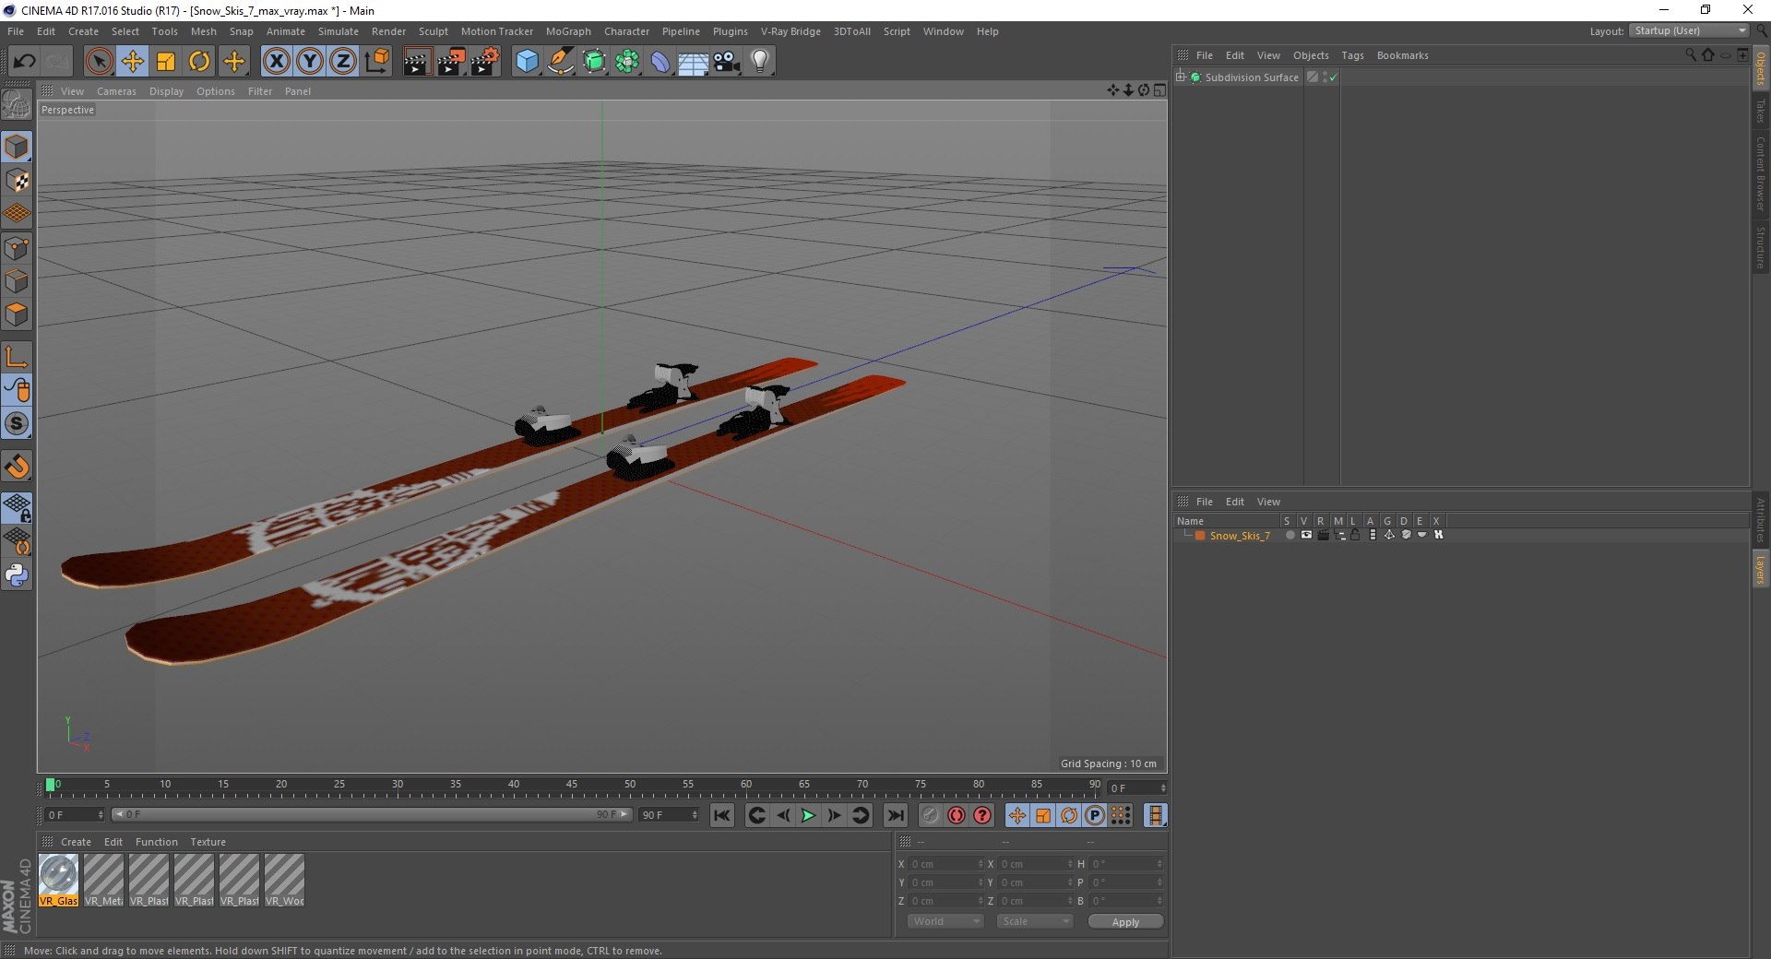
Task: Activate the Scale tool
Action: pos(166,62)
